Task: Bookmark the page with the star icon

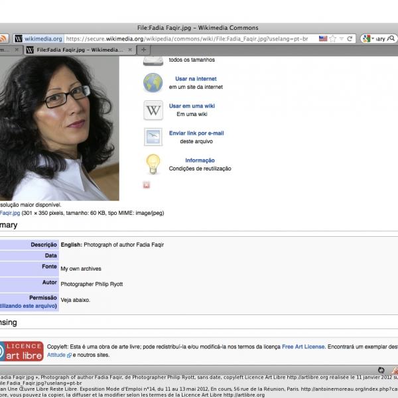Action: click(x=332, y=39)
